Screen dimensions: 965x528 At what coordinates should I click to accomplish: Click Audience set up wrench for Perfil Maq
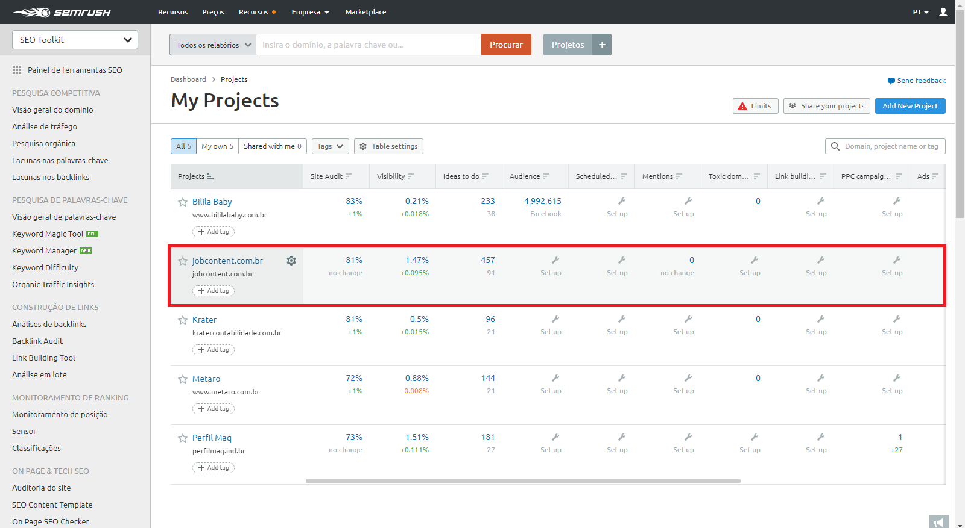(x=555, y=437)
